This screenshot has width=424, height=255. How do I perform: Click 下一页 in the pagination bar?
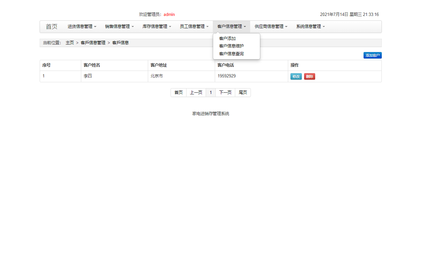(x=225, y=92)
